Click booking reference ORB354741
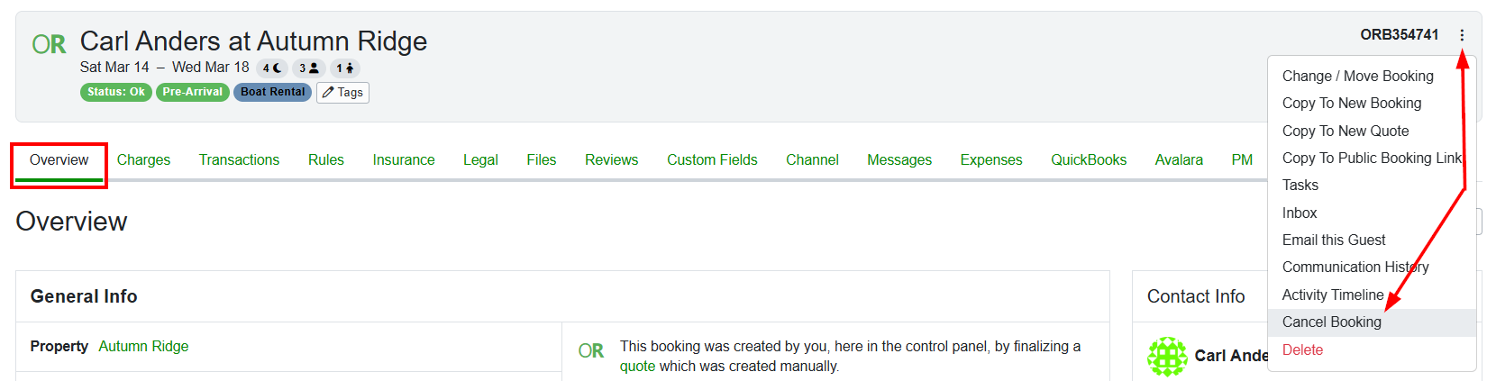This screenshot has width=1487, height=381. coord(1400,35)
